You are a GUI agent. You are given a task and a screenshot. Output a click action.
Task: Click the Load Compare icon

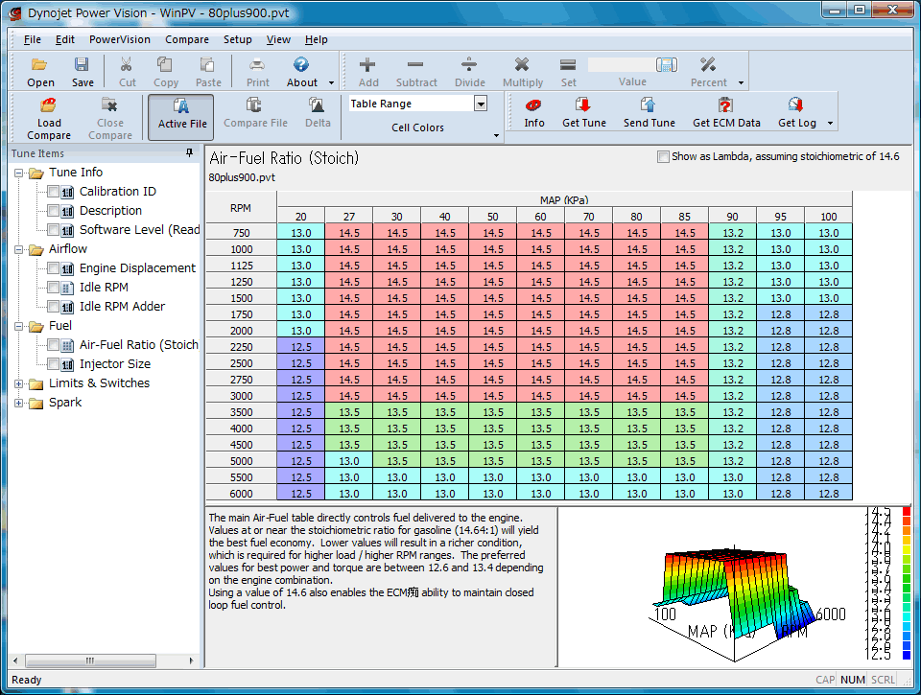48,105
